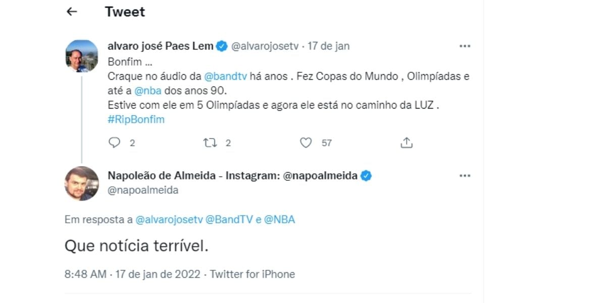Open alvaro josé's profile picture

(81, 53)
